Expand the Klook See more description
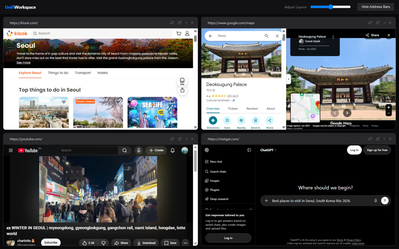This screenshot has height=249, width=399. pyautogui.click(x=23, y=63)
